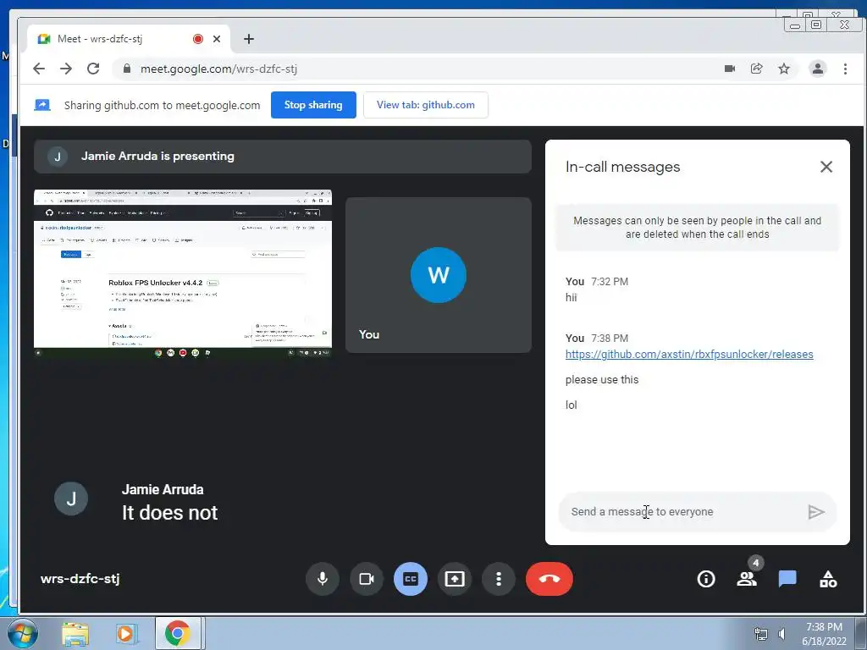This screenshot has height=650, width=867.
Task: Bookmark this page with the star icon
Action: point(784,69)
